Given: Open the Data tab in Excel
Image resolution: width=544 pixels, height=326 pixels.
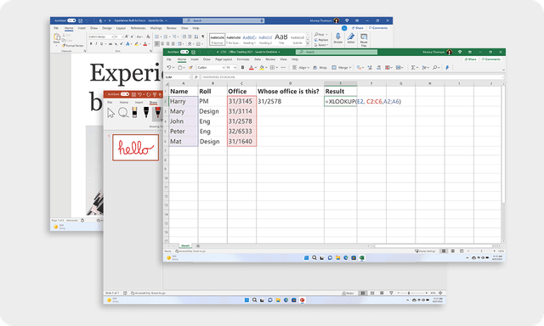Looking at the screenshot, I should (258, 59).
